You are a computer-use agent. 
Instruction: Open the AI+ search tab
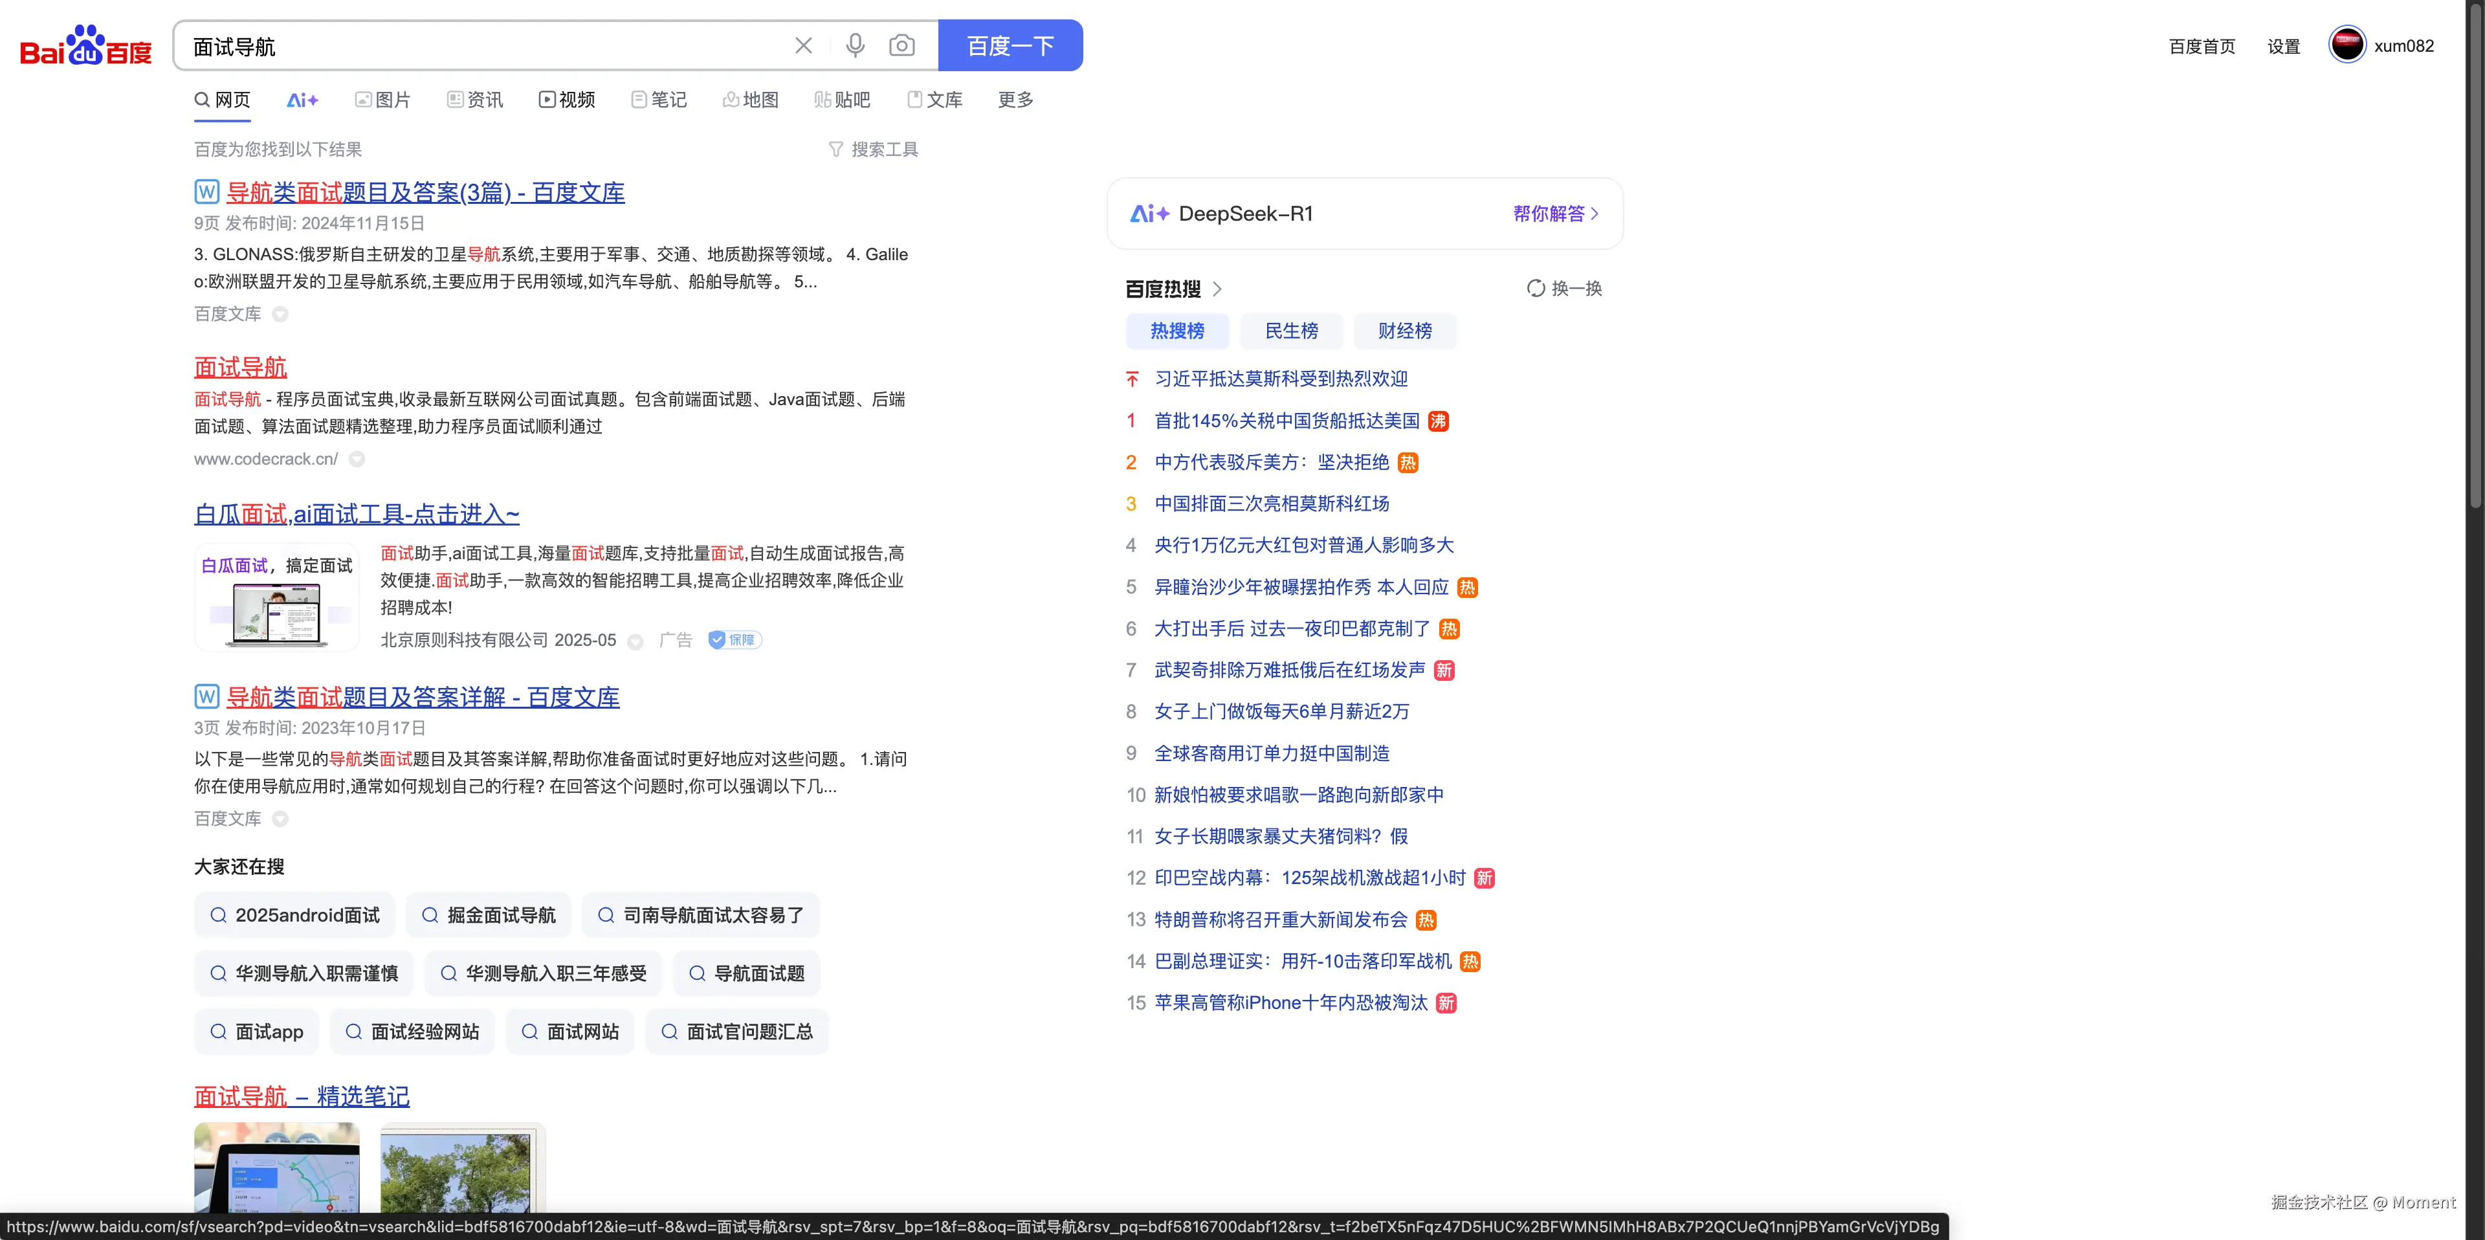click(302, 100)
